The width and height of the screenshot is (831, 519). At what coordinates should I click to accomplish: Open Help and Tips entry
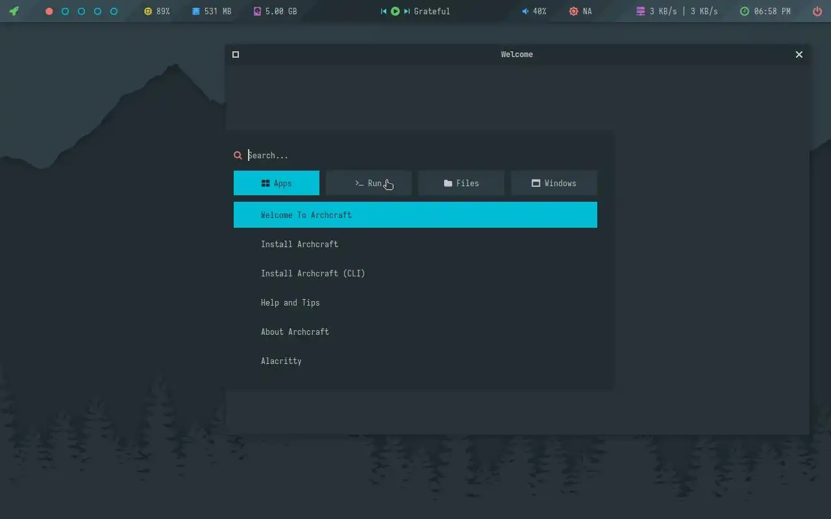coord(415,302)
